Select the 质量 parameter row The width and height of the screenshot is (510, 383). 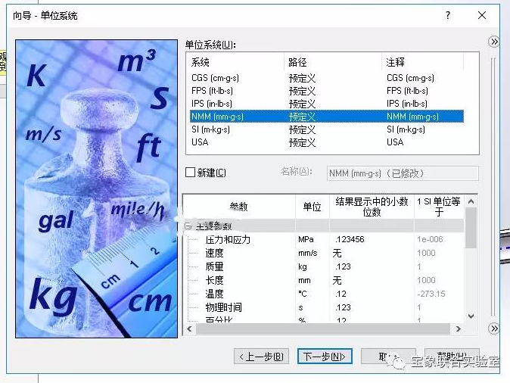click(214, 267)
